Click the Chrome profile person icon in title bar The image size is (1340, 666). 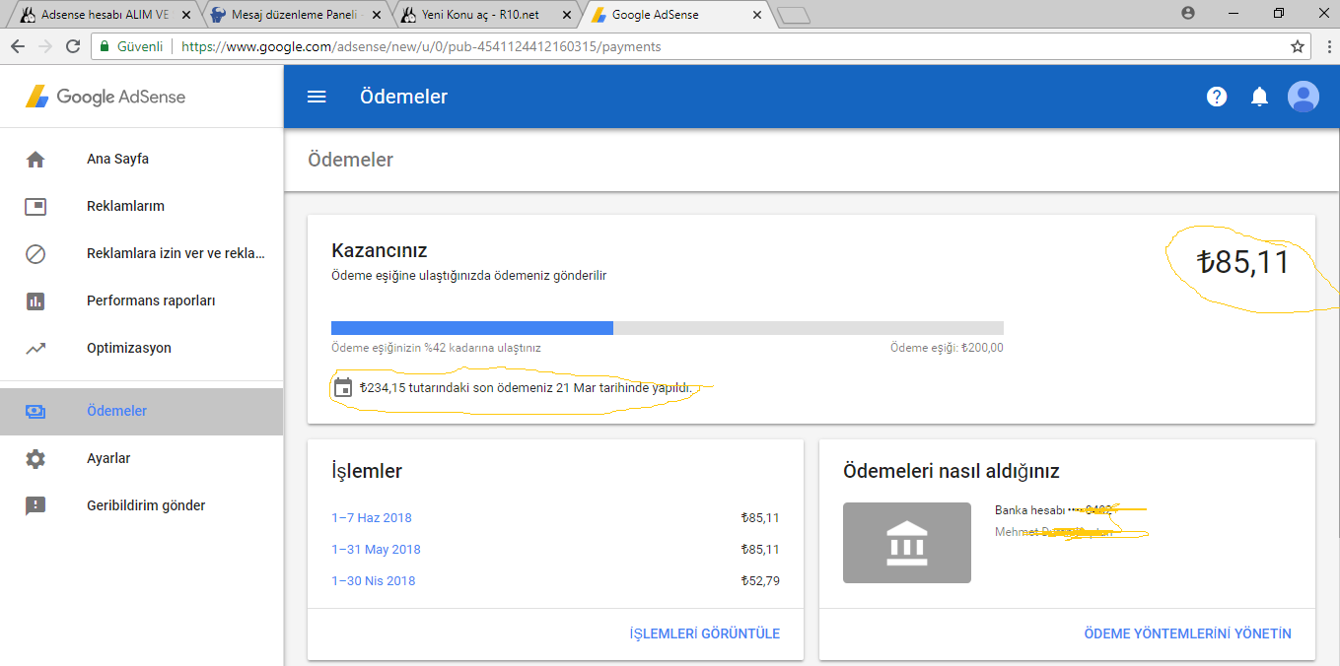tap(1187, 13)
